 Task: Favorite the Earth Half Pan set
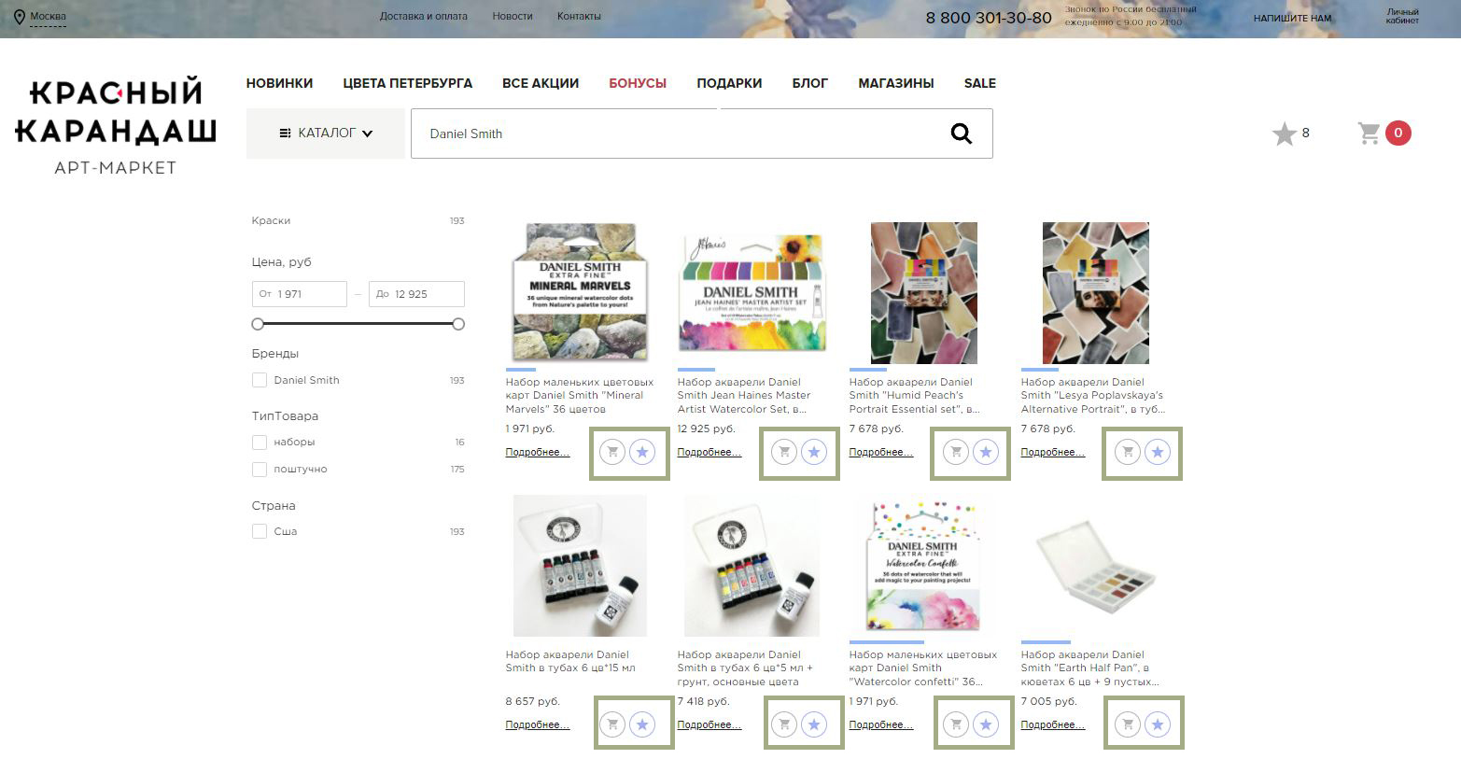(x=1158, y=724)
